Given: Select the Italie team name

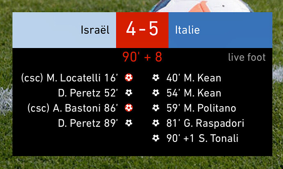Looking at the screenshot, I should tap(187, 30).
